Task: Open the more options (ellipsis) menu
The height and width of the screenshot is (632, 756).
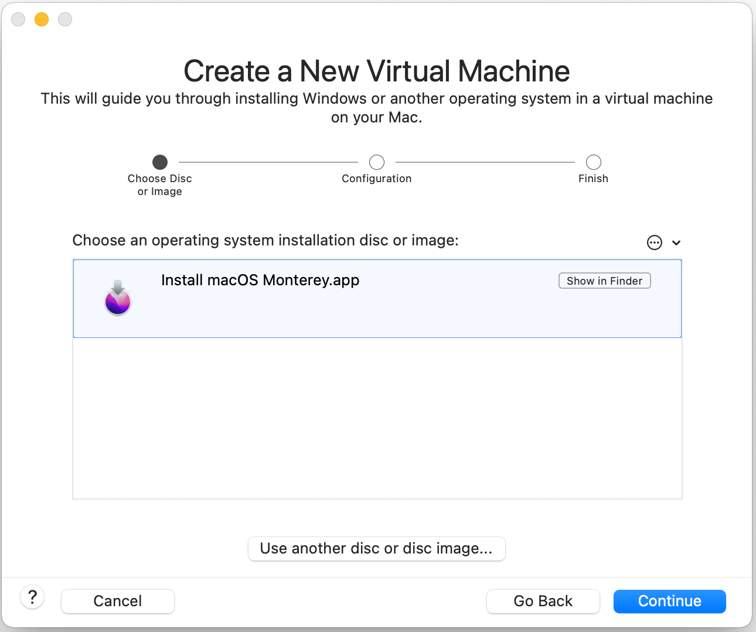Action: pos(655,242)
